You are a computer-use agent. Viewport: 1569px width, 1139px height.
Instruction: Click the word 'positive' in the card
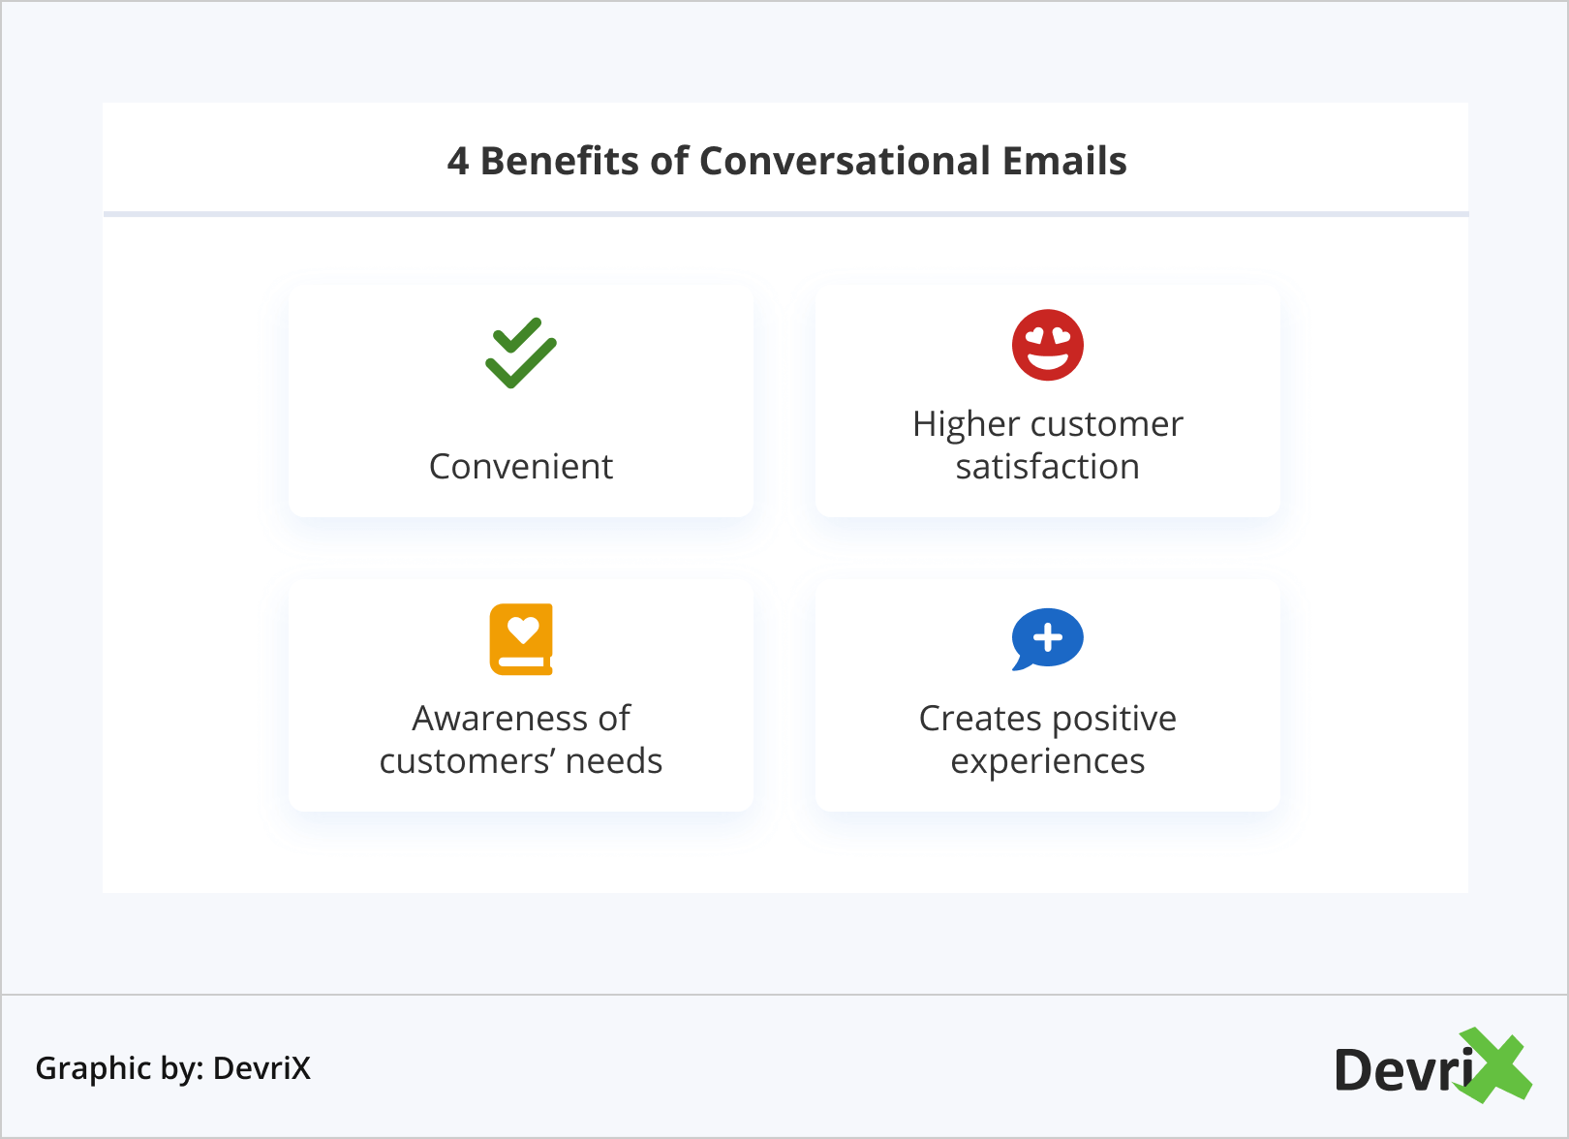coord(1114,719)
